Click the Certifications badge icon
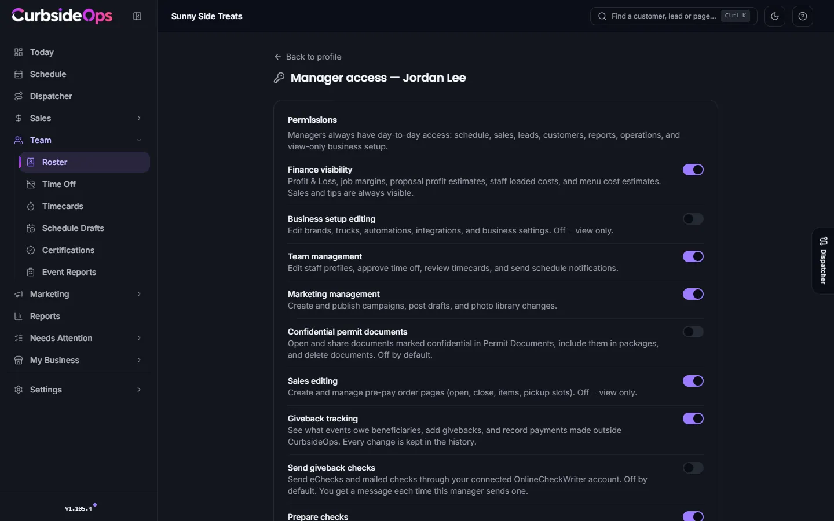The image size is (834, 521). tap(31, 250)
